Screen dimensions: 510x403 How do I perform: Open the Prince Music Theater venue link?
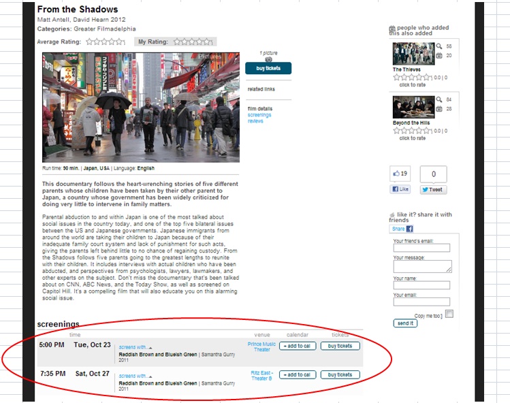pyautogui.click(x=261, y=346)
